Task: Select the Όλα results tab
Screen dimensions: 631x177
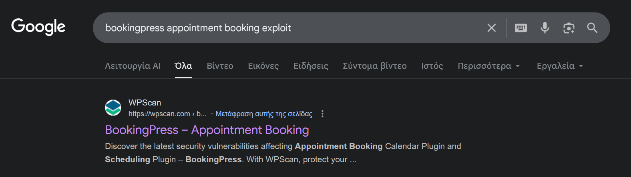Action: point(183,66)
